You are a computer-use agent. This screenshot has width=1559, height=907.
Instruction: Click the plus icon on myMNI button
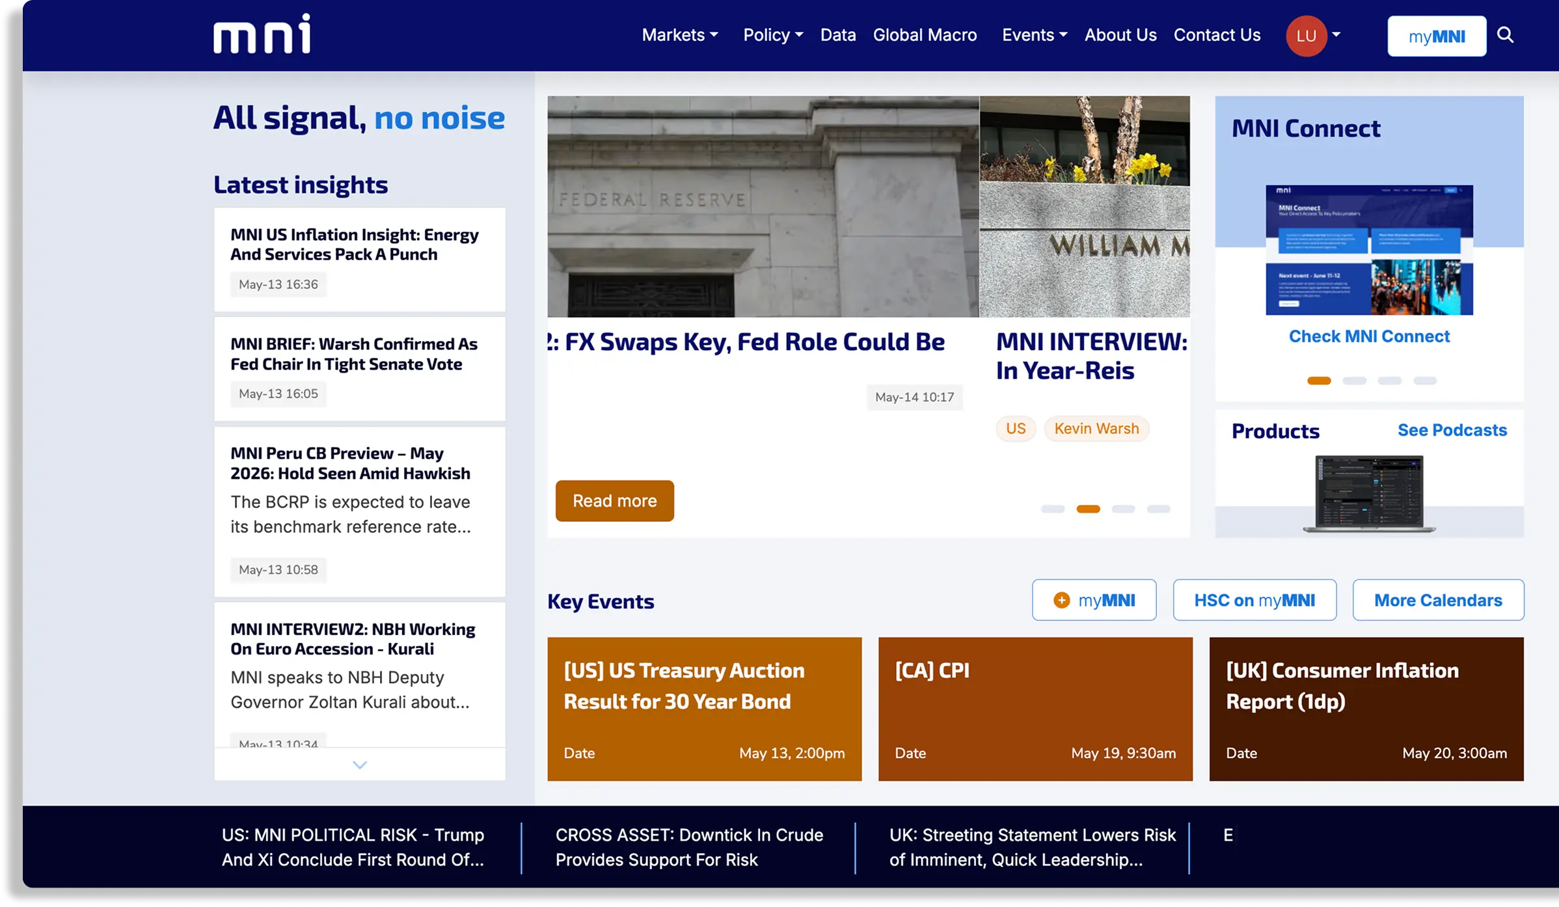click(1061, 600)
